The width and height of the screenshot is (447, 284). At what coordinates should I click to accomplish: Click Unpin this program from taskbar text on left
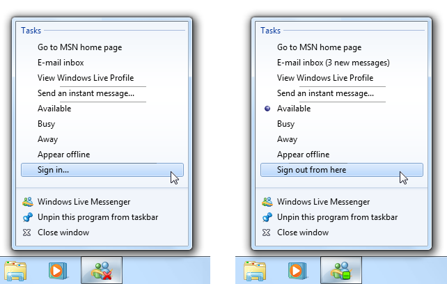coord(97,217)
